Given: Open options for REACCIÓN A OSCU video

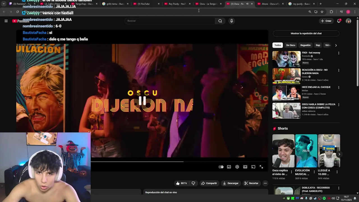Looking at the screenshot, I should click(x=339, y=70).
